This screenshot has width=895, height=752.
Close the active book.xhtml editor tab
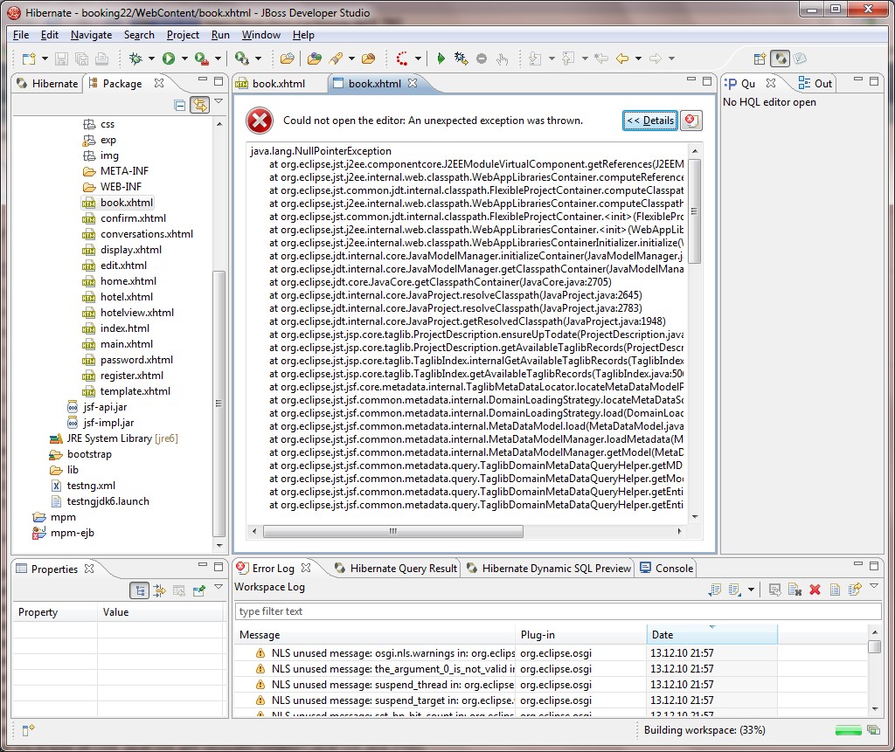(413, 83)
